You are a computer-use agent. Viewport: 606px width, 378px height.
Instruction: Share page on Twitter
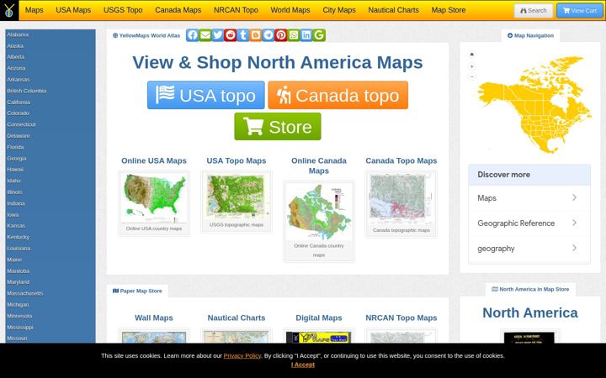(218, 35)
